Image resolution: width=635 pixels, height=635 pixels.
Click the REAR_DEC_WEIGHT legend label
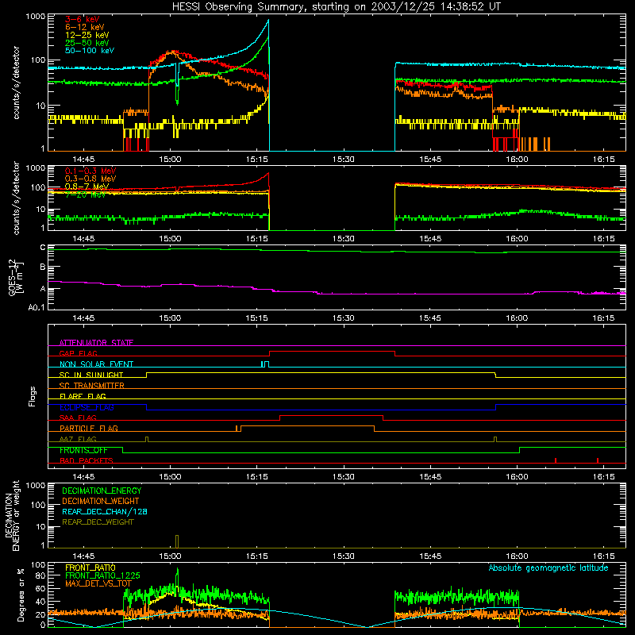98,522
